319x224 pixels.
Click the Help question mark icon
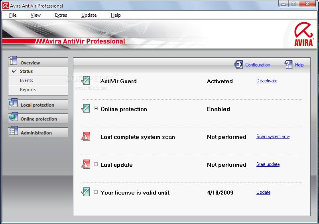point(288,64)
